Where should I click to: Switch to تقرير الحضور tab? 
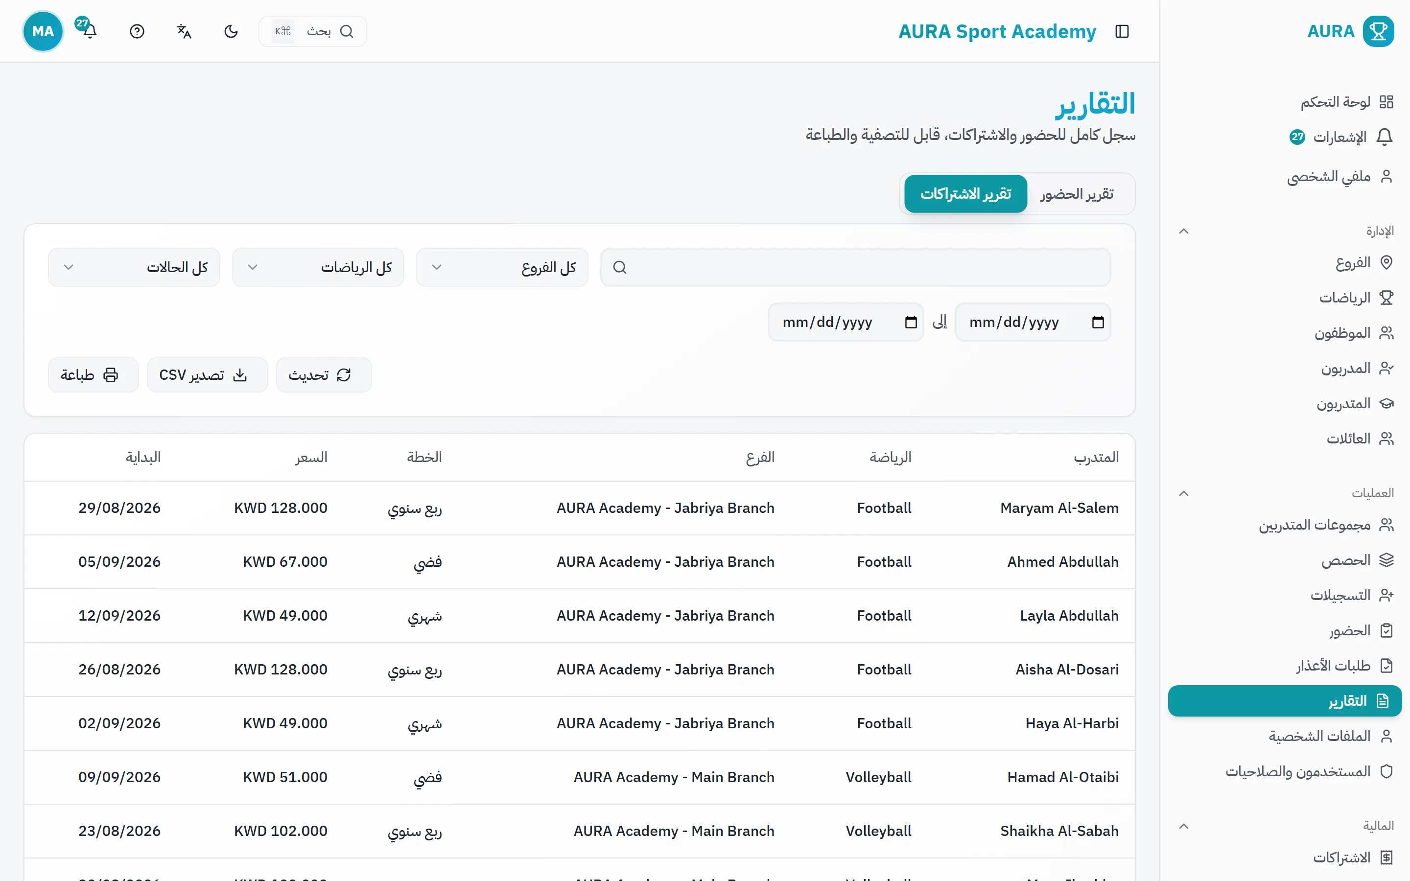1077,193
